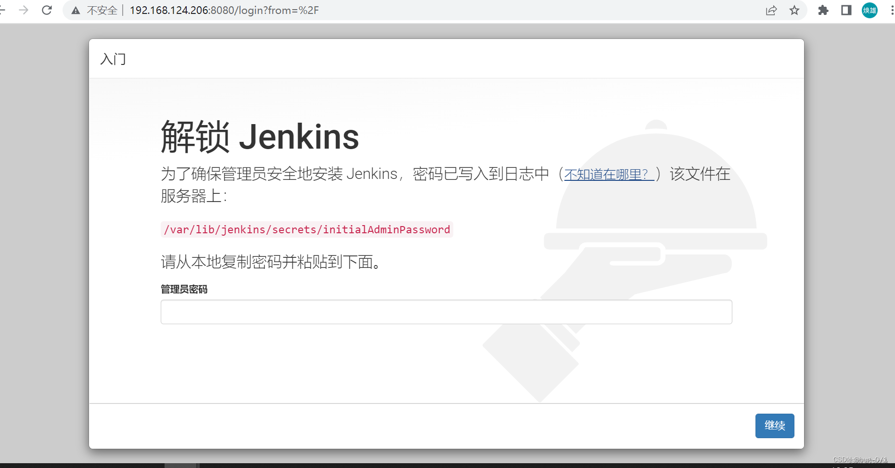Click the 解锁 Jenkins heading

pos(260,137)
